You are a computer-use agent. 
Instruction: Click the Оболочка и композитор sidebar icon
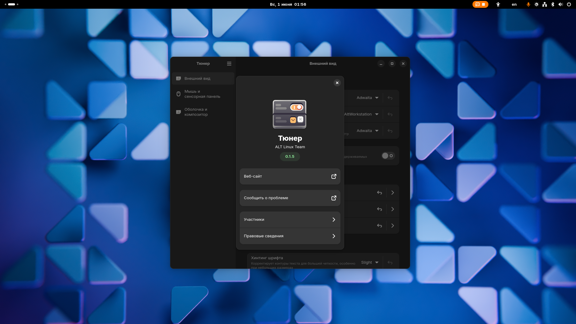pos(178,112)
